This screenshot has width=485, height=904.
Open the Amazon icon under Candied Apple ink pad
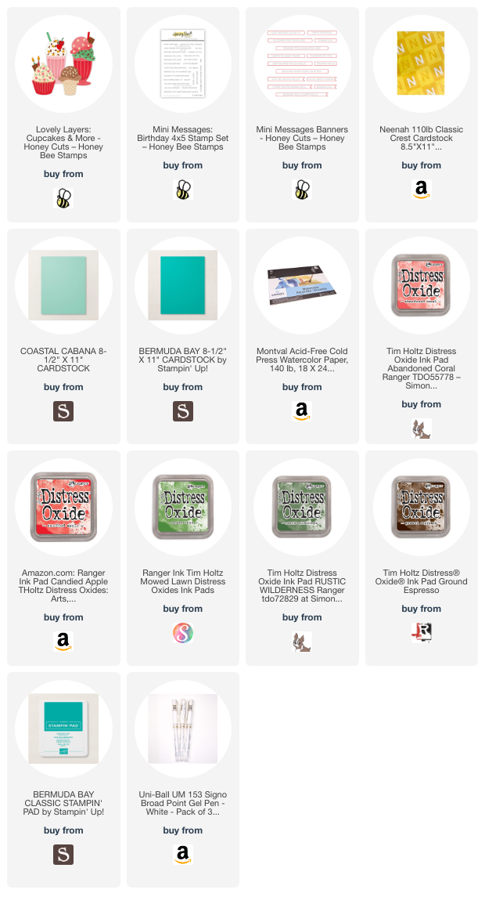[63, 642]
